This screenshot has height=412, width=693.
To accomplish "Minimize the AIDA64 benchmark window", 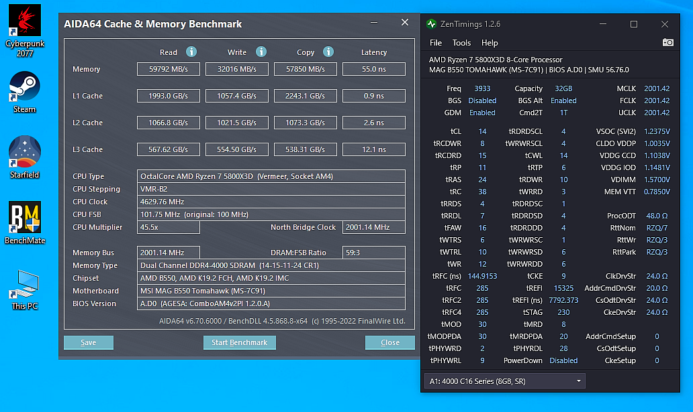I will [374, 23].
